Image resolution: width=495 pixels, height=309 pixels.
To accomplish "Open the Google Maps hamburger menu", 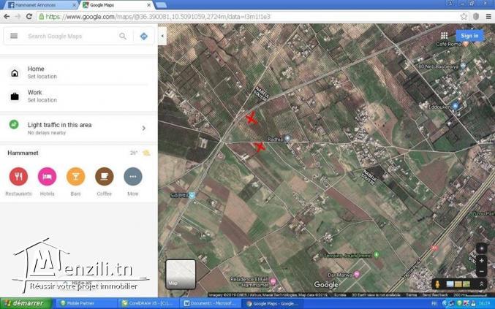I will [14, 36].
